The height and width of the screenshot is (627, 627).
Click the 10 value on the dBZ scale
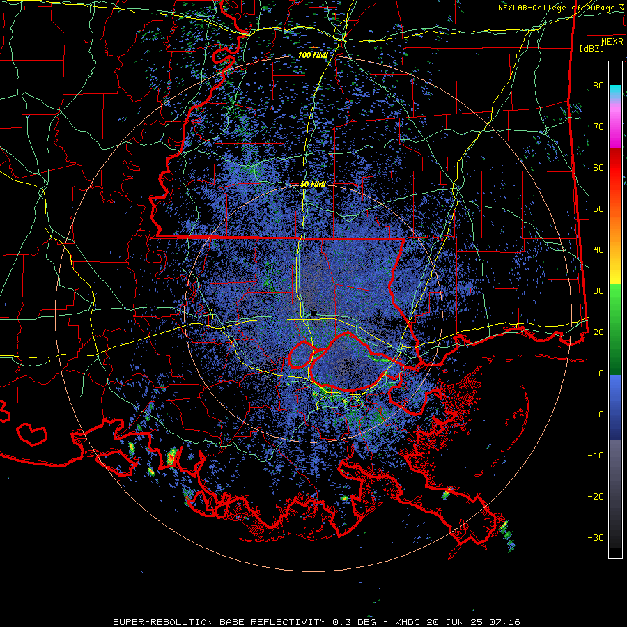598,373
